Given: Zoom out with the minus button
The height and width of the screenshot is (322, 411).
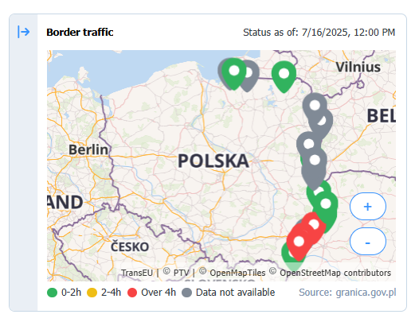Looking at the screenshot, I should pyautogui.click(x=367, y=241).
